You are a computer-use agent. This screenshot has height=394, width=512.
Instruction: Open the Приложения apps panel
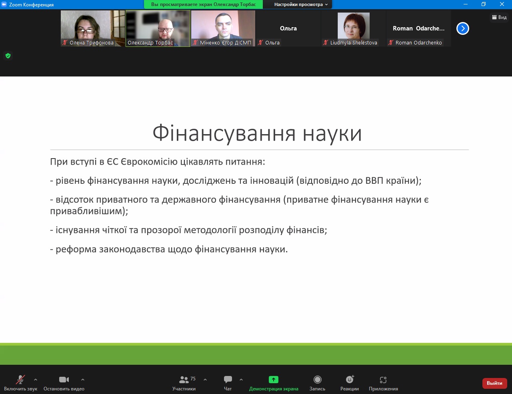[383, 382]
